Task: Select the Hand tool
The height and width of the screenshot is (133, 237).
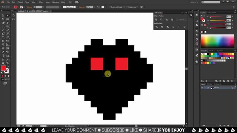Action: pyautogui.click(x=3, y=63)
